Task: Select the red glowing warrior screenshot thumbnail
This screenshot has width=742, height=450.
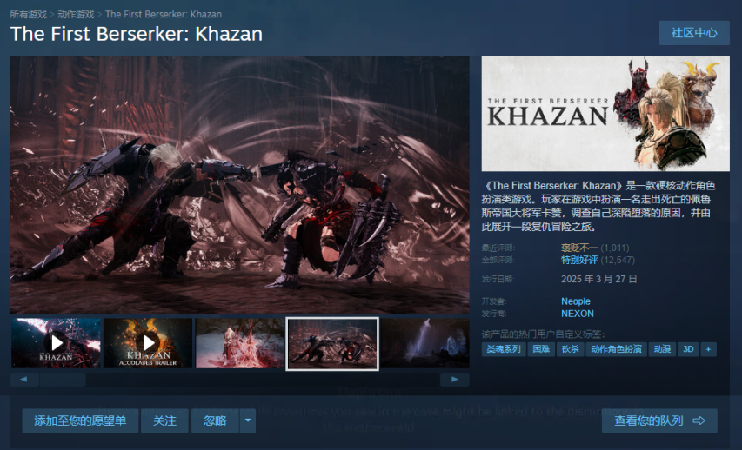Action: (x=240, y=343)
